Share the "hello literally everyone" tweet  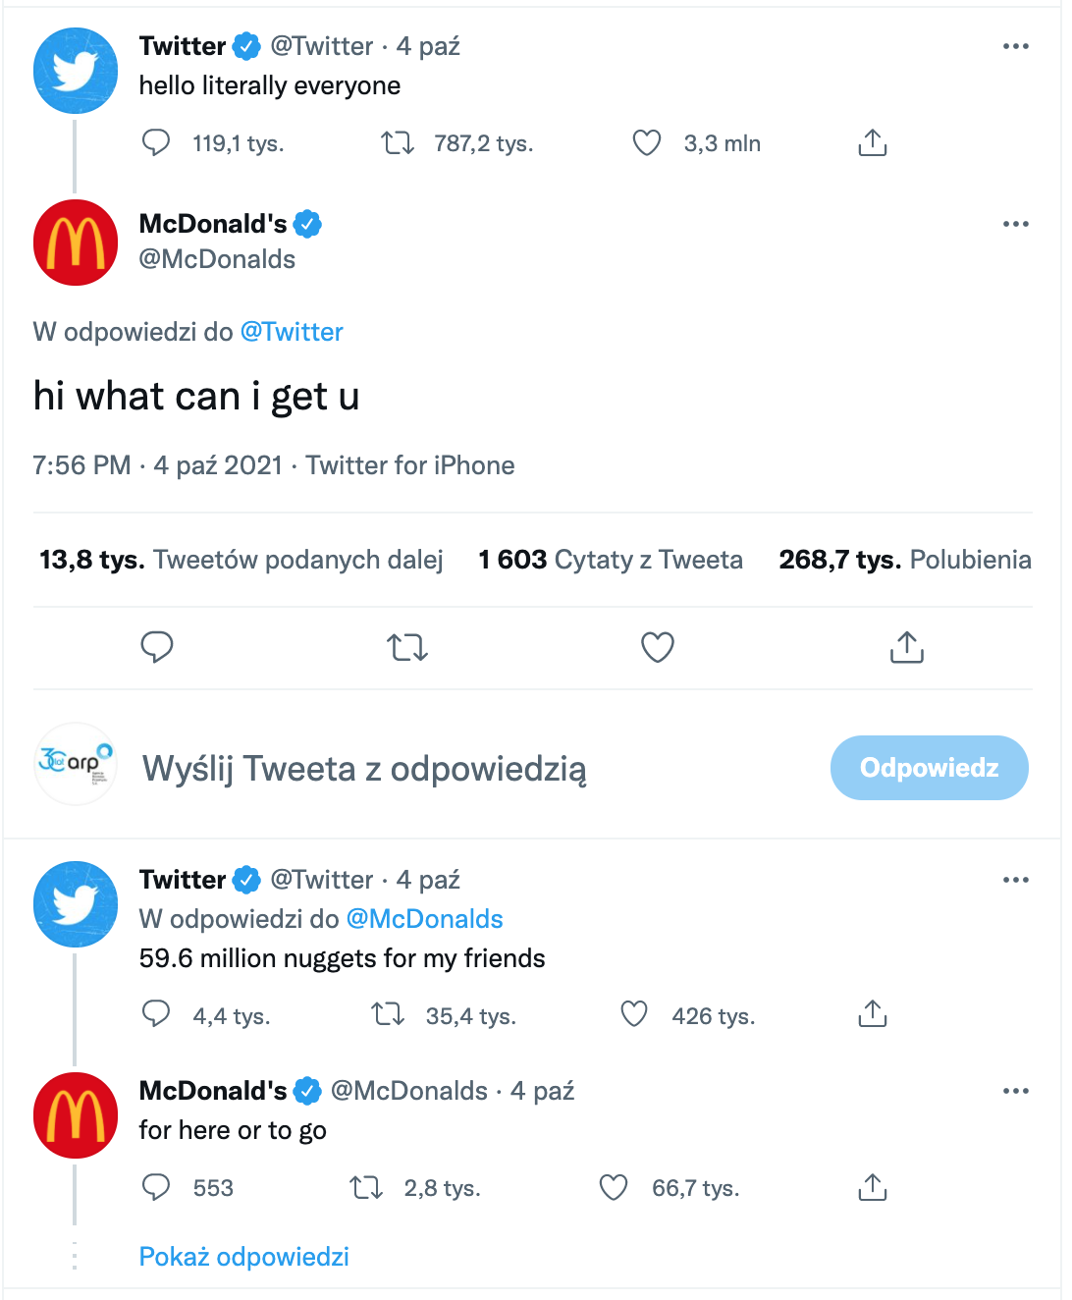click(x=872, y=143)
